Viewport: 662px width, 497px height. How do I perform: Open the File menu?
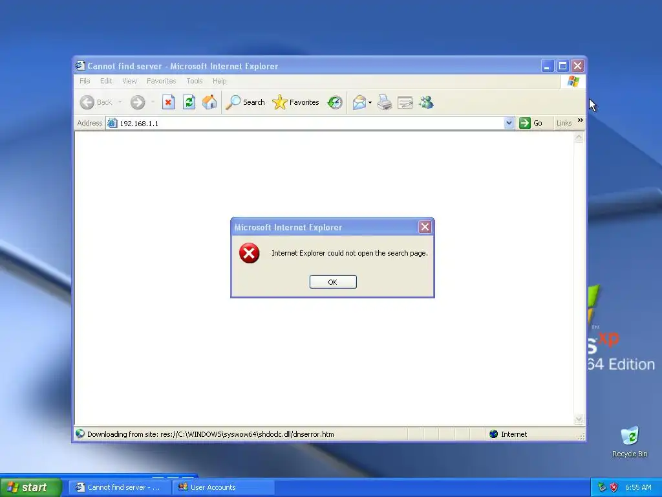(x=85, y=81)
